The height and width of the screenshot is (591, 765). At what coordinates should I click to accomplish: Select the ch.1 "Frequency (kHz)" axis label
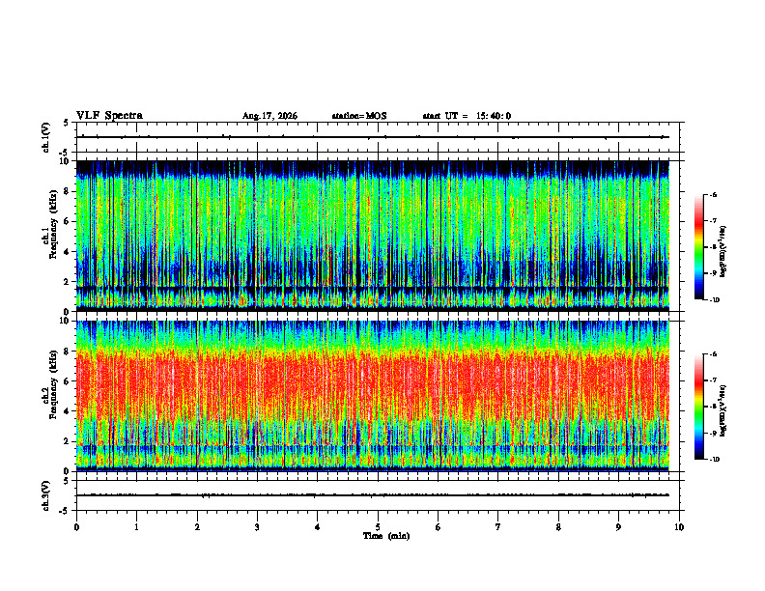[53, 223]
